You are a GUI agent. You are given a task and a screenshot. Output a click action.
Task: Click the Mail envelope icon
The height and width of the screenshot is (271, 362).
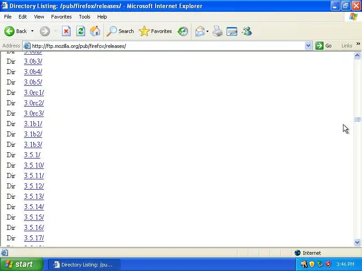[200, 31]
